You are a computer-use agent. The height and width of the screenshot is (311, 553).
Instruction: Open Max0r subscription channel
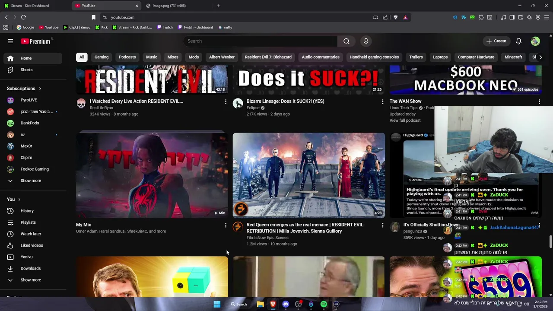tap(33, 146)
